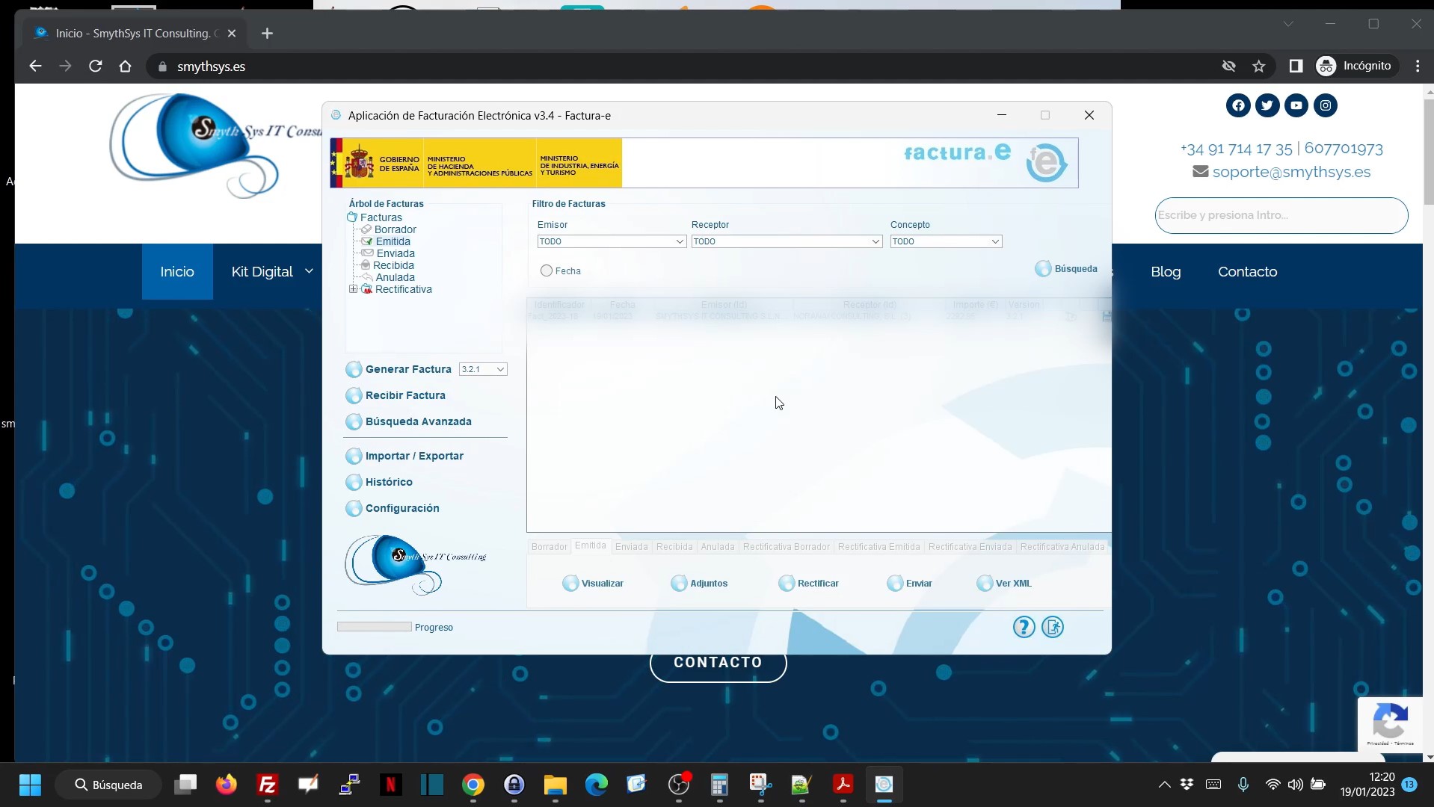The width and height of the screenshot is (1434, 807).
Task: Click the Generar Factura icon
Action: click(354, 370)
